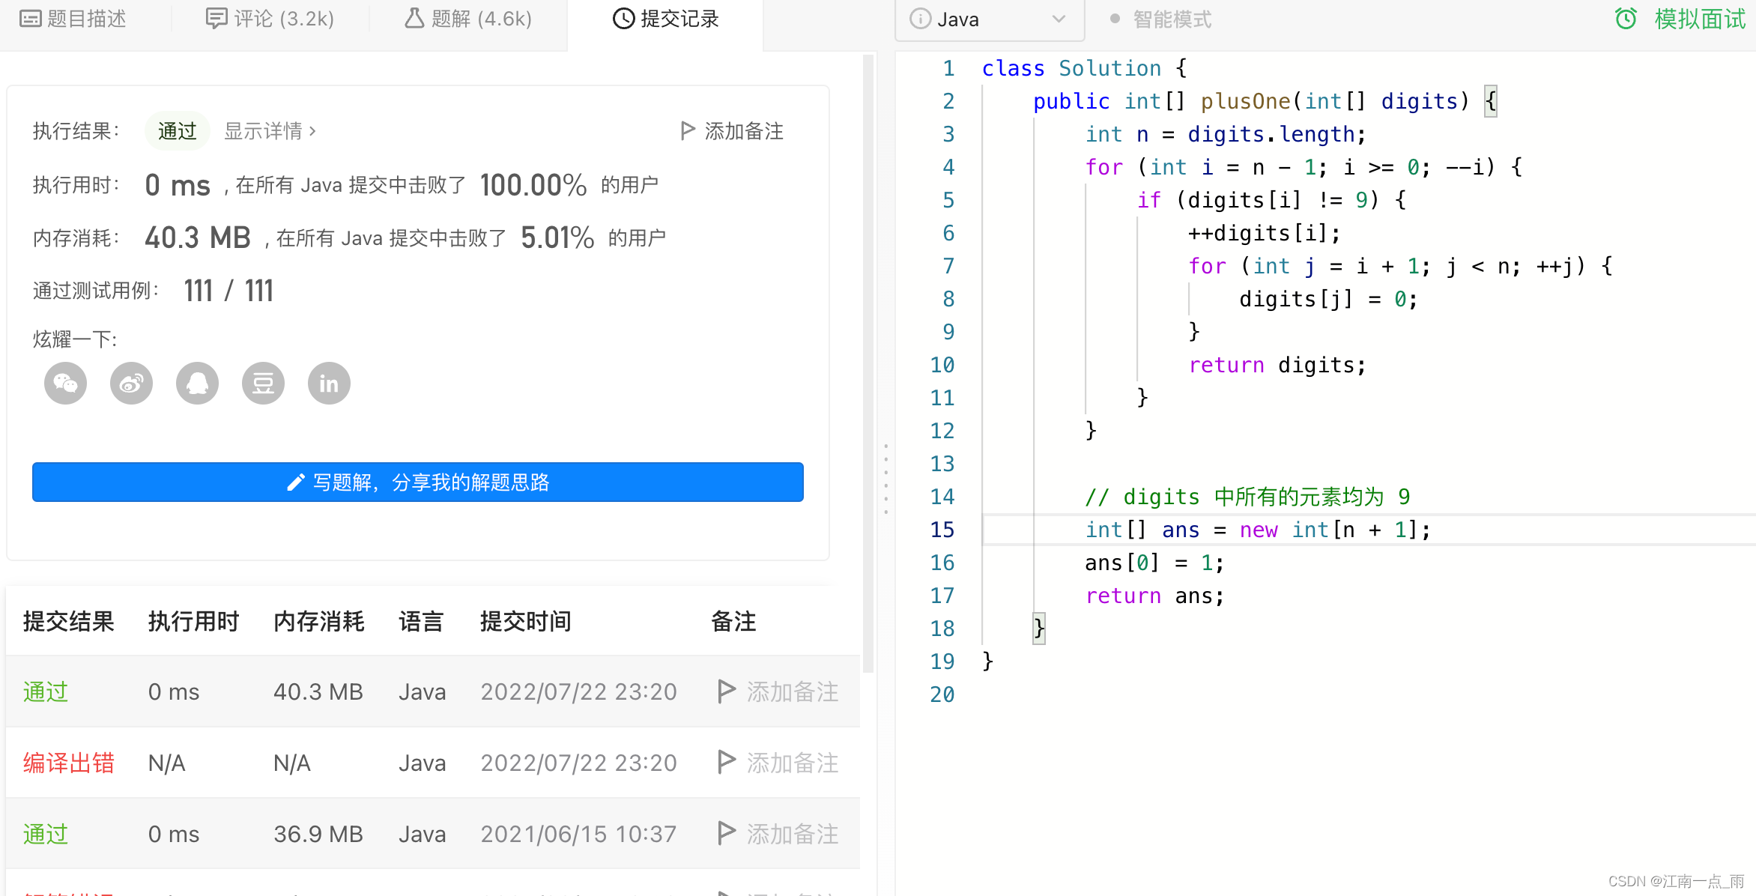The image size is (1756, 896).
Task: Open the 编译出错 submission entry
Action: (69, 763)
